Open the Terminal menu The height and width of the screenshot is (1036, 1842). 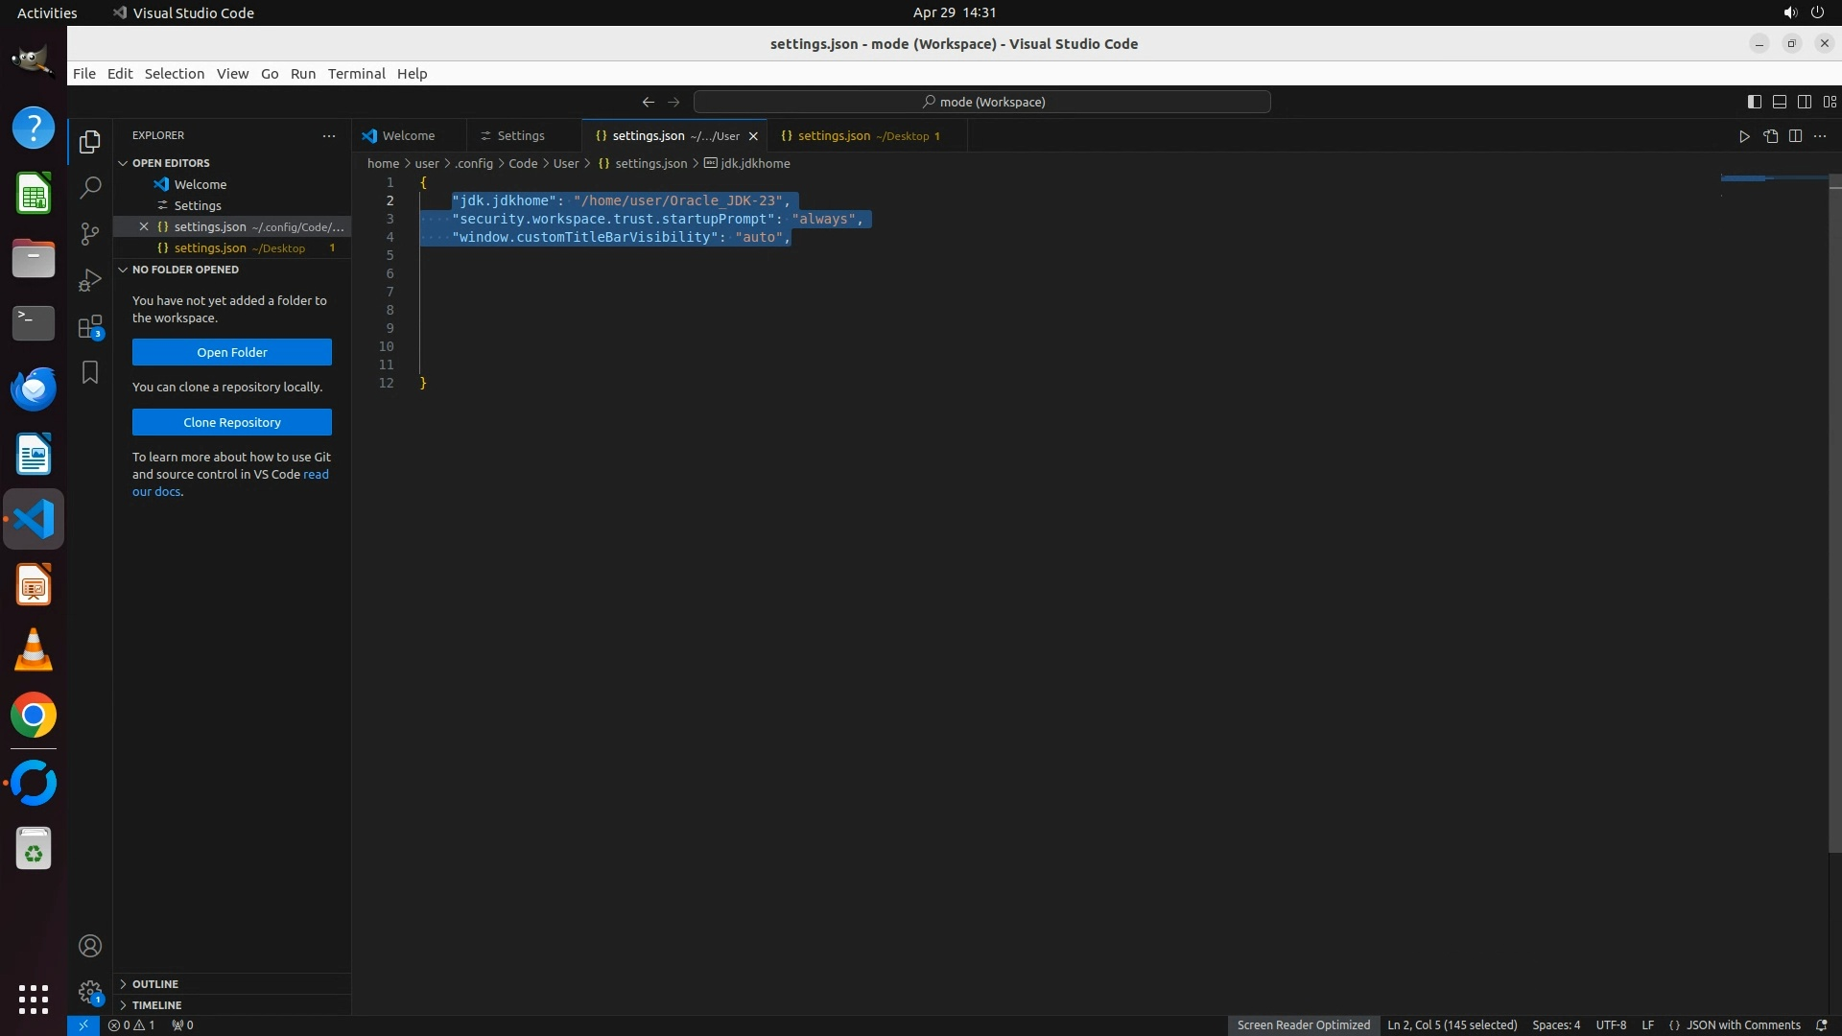(x=356, y=74)
